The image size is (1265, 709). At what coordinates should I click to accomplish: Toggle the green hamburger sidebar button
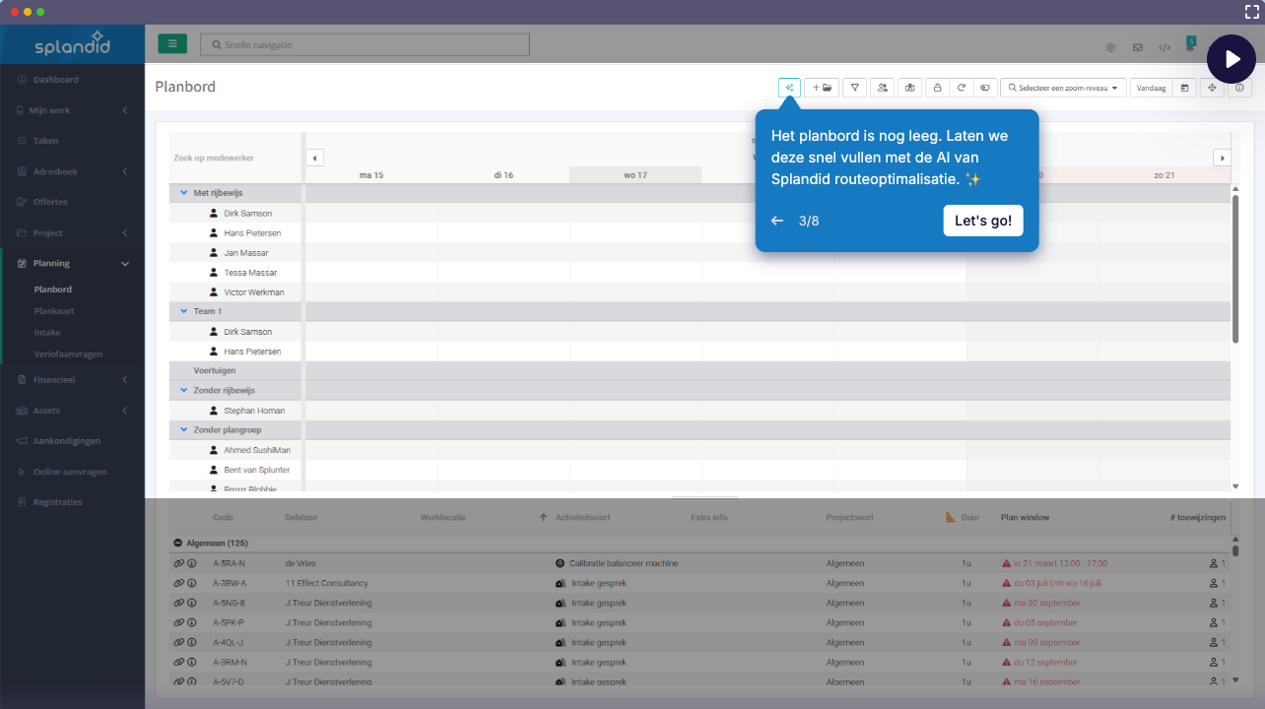172,44
